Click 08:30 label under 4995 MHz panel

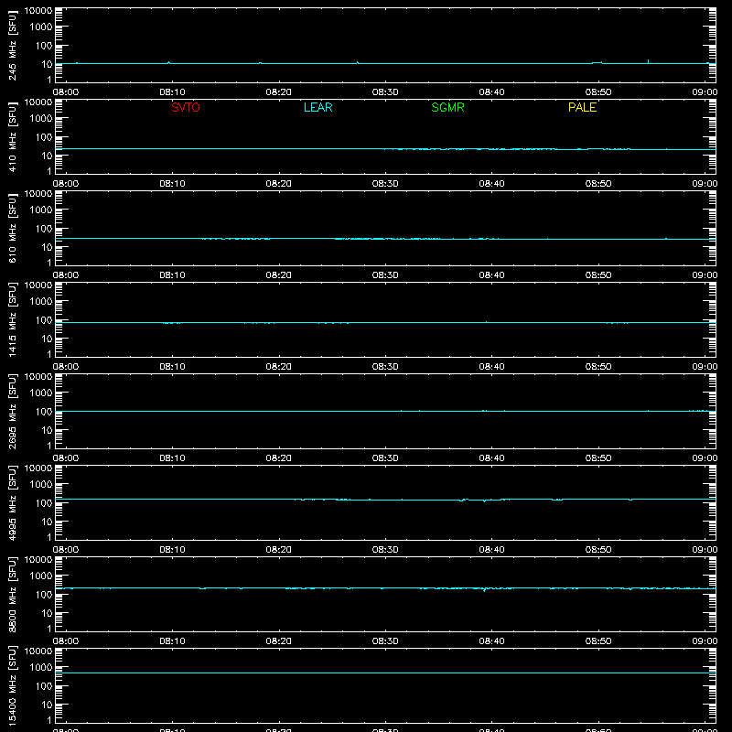tap(385, 550)
